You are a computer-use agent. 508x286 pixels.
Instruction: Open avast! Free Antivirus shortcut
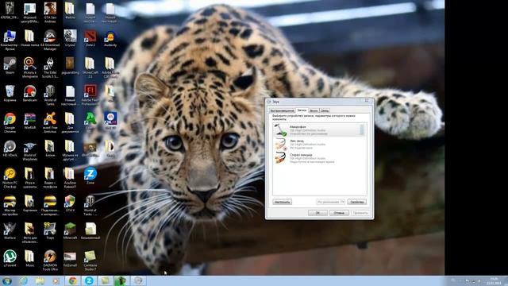[x=50, y=122]
